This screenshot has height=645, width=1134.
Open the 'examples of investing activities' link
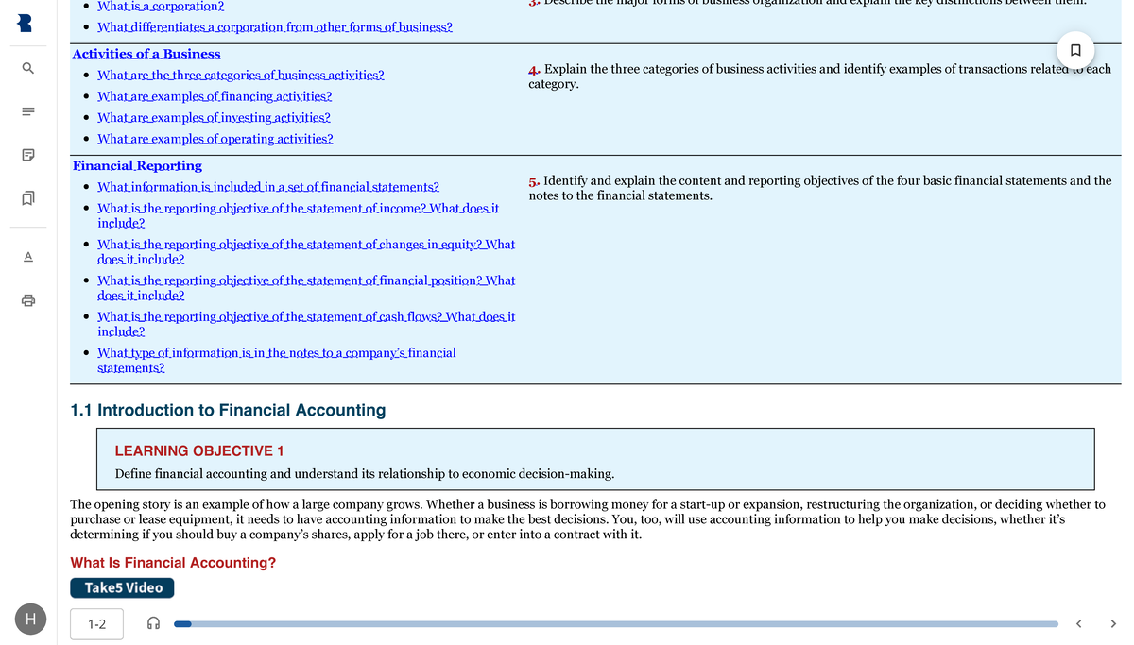(x=214, y=117)
